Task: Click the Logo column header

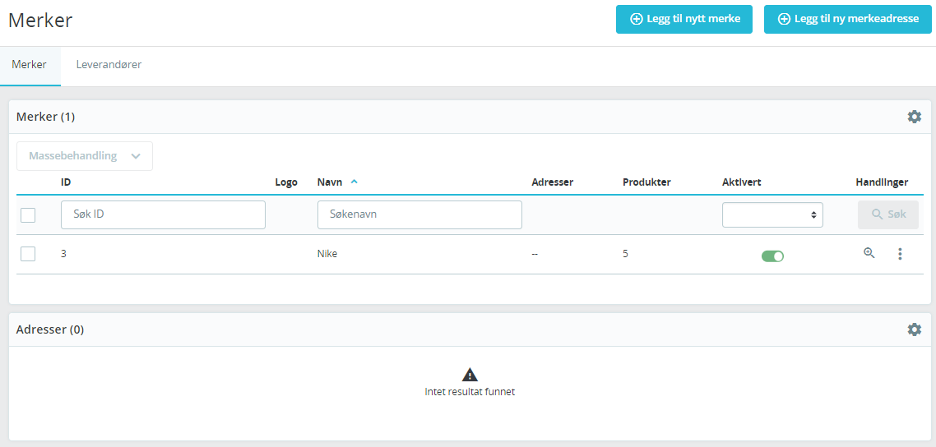Action: point(286,182)
